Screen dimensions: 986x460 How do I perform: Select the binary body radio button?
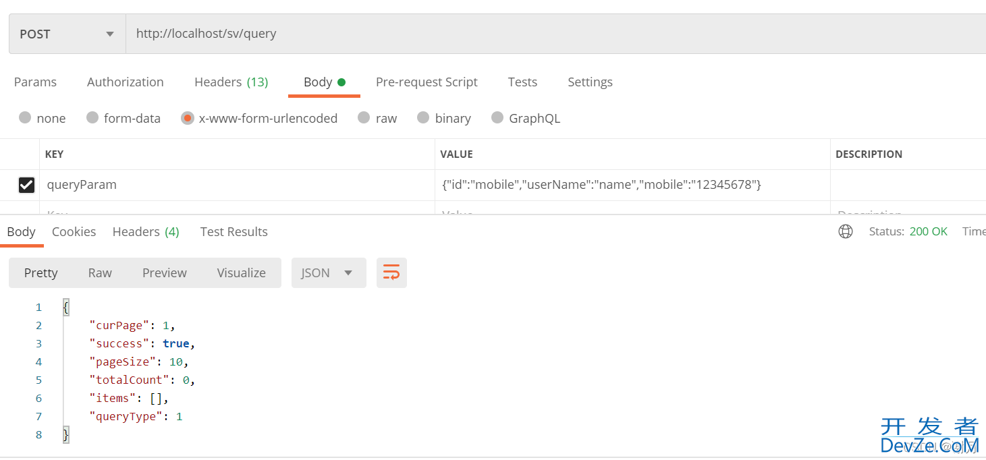(423, 118)
